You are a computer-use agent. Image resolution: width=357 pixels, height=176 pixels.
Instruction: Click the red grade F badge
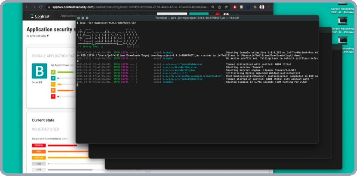pos(53,96)
